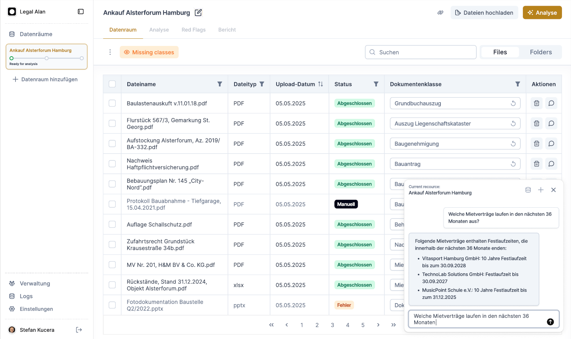Switch to the Folders view
Image resolution: width=571 pixels, height=339 pixels.
540,52
